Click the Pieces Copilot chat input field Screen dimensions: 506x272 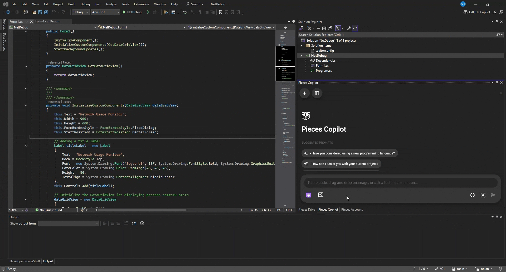coord(401,183)
